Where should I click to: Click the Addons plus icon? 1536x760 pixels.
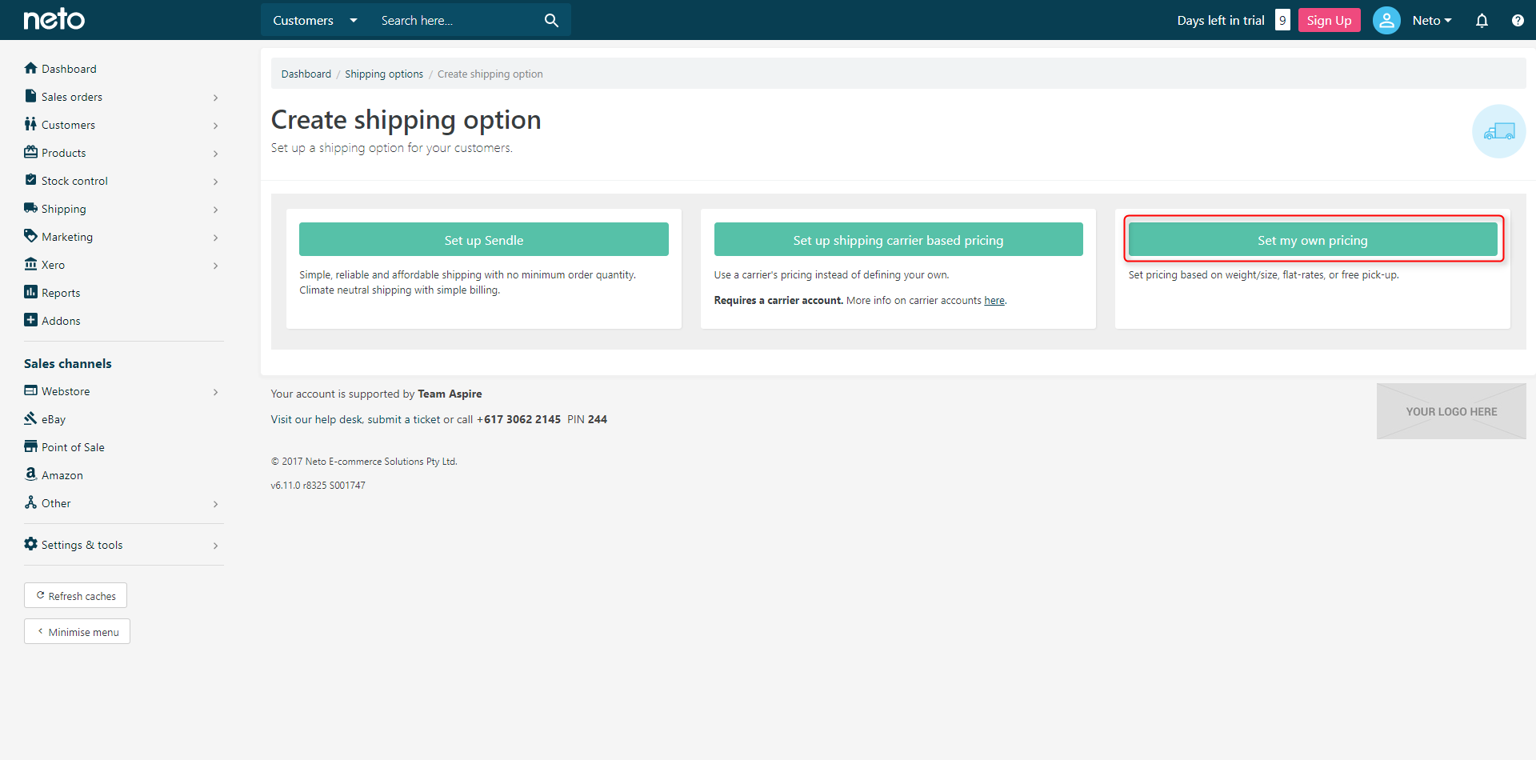30,320
